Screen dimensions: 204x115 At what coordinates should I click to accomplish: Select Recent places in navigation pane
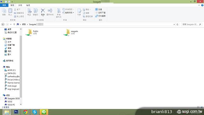(x=12, y=32)
